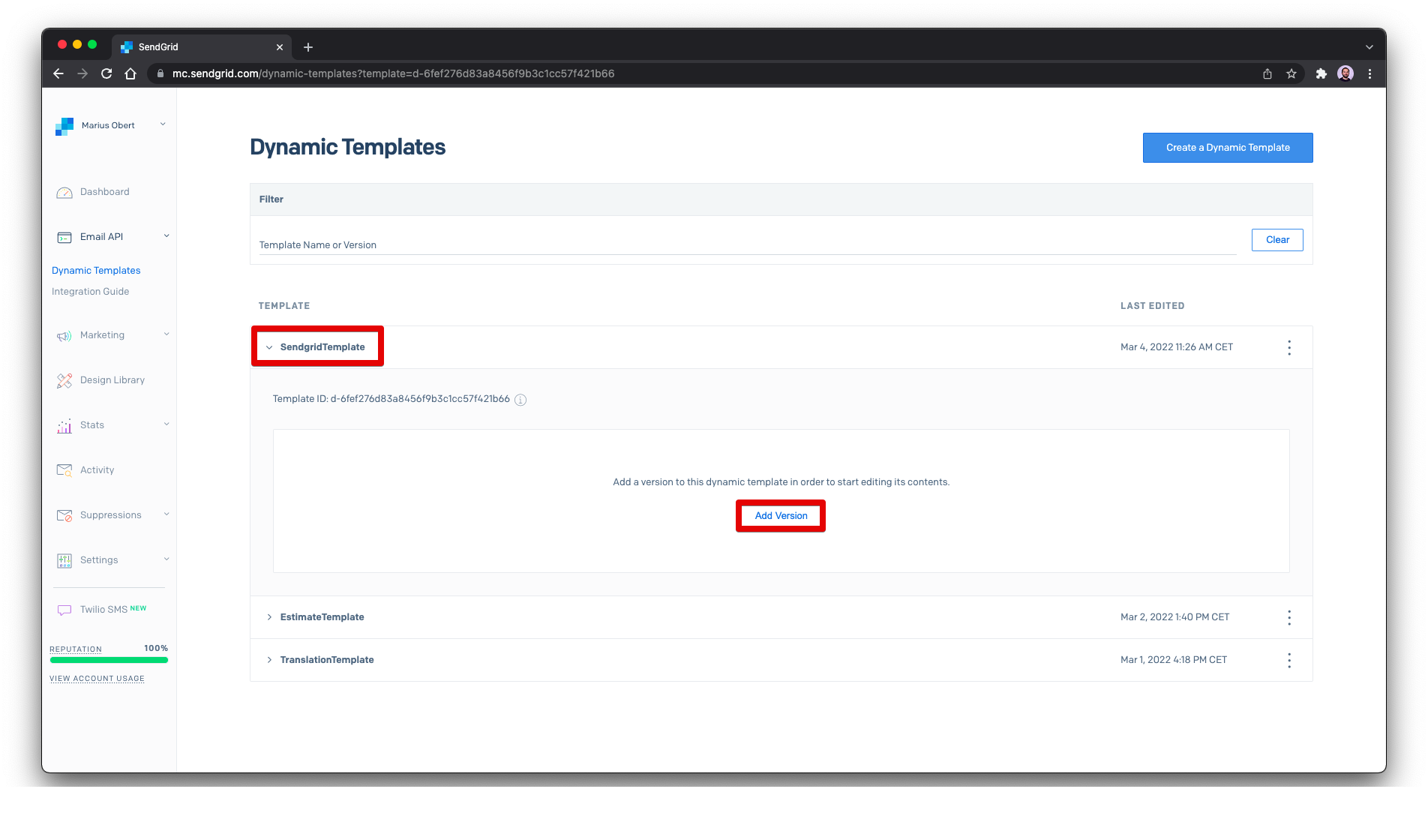Expand the TranslationTemplate row
This screenshot has height=828, width=1428.
(x=269, y=660)
